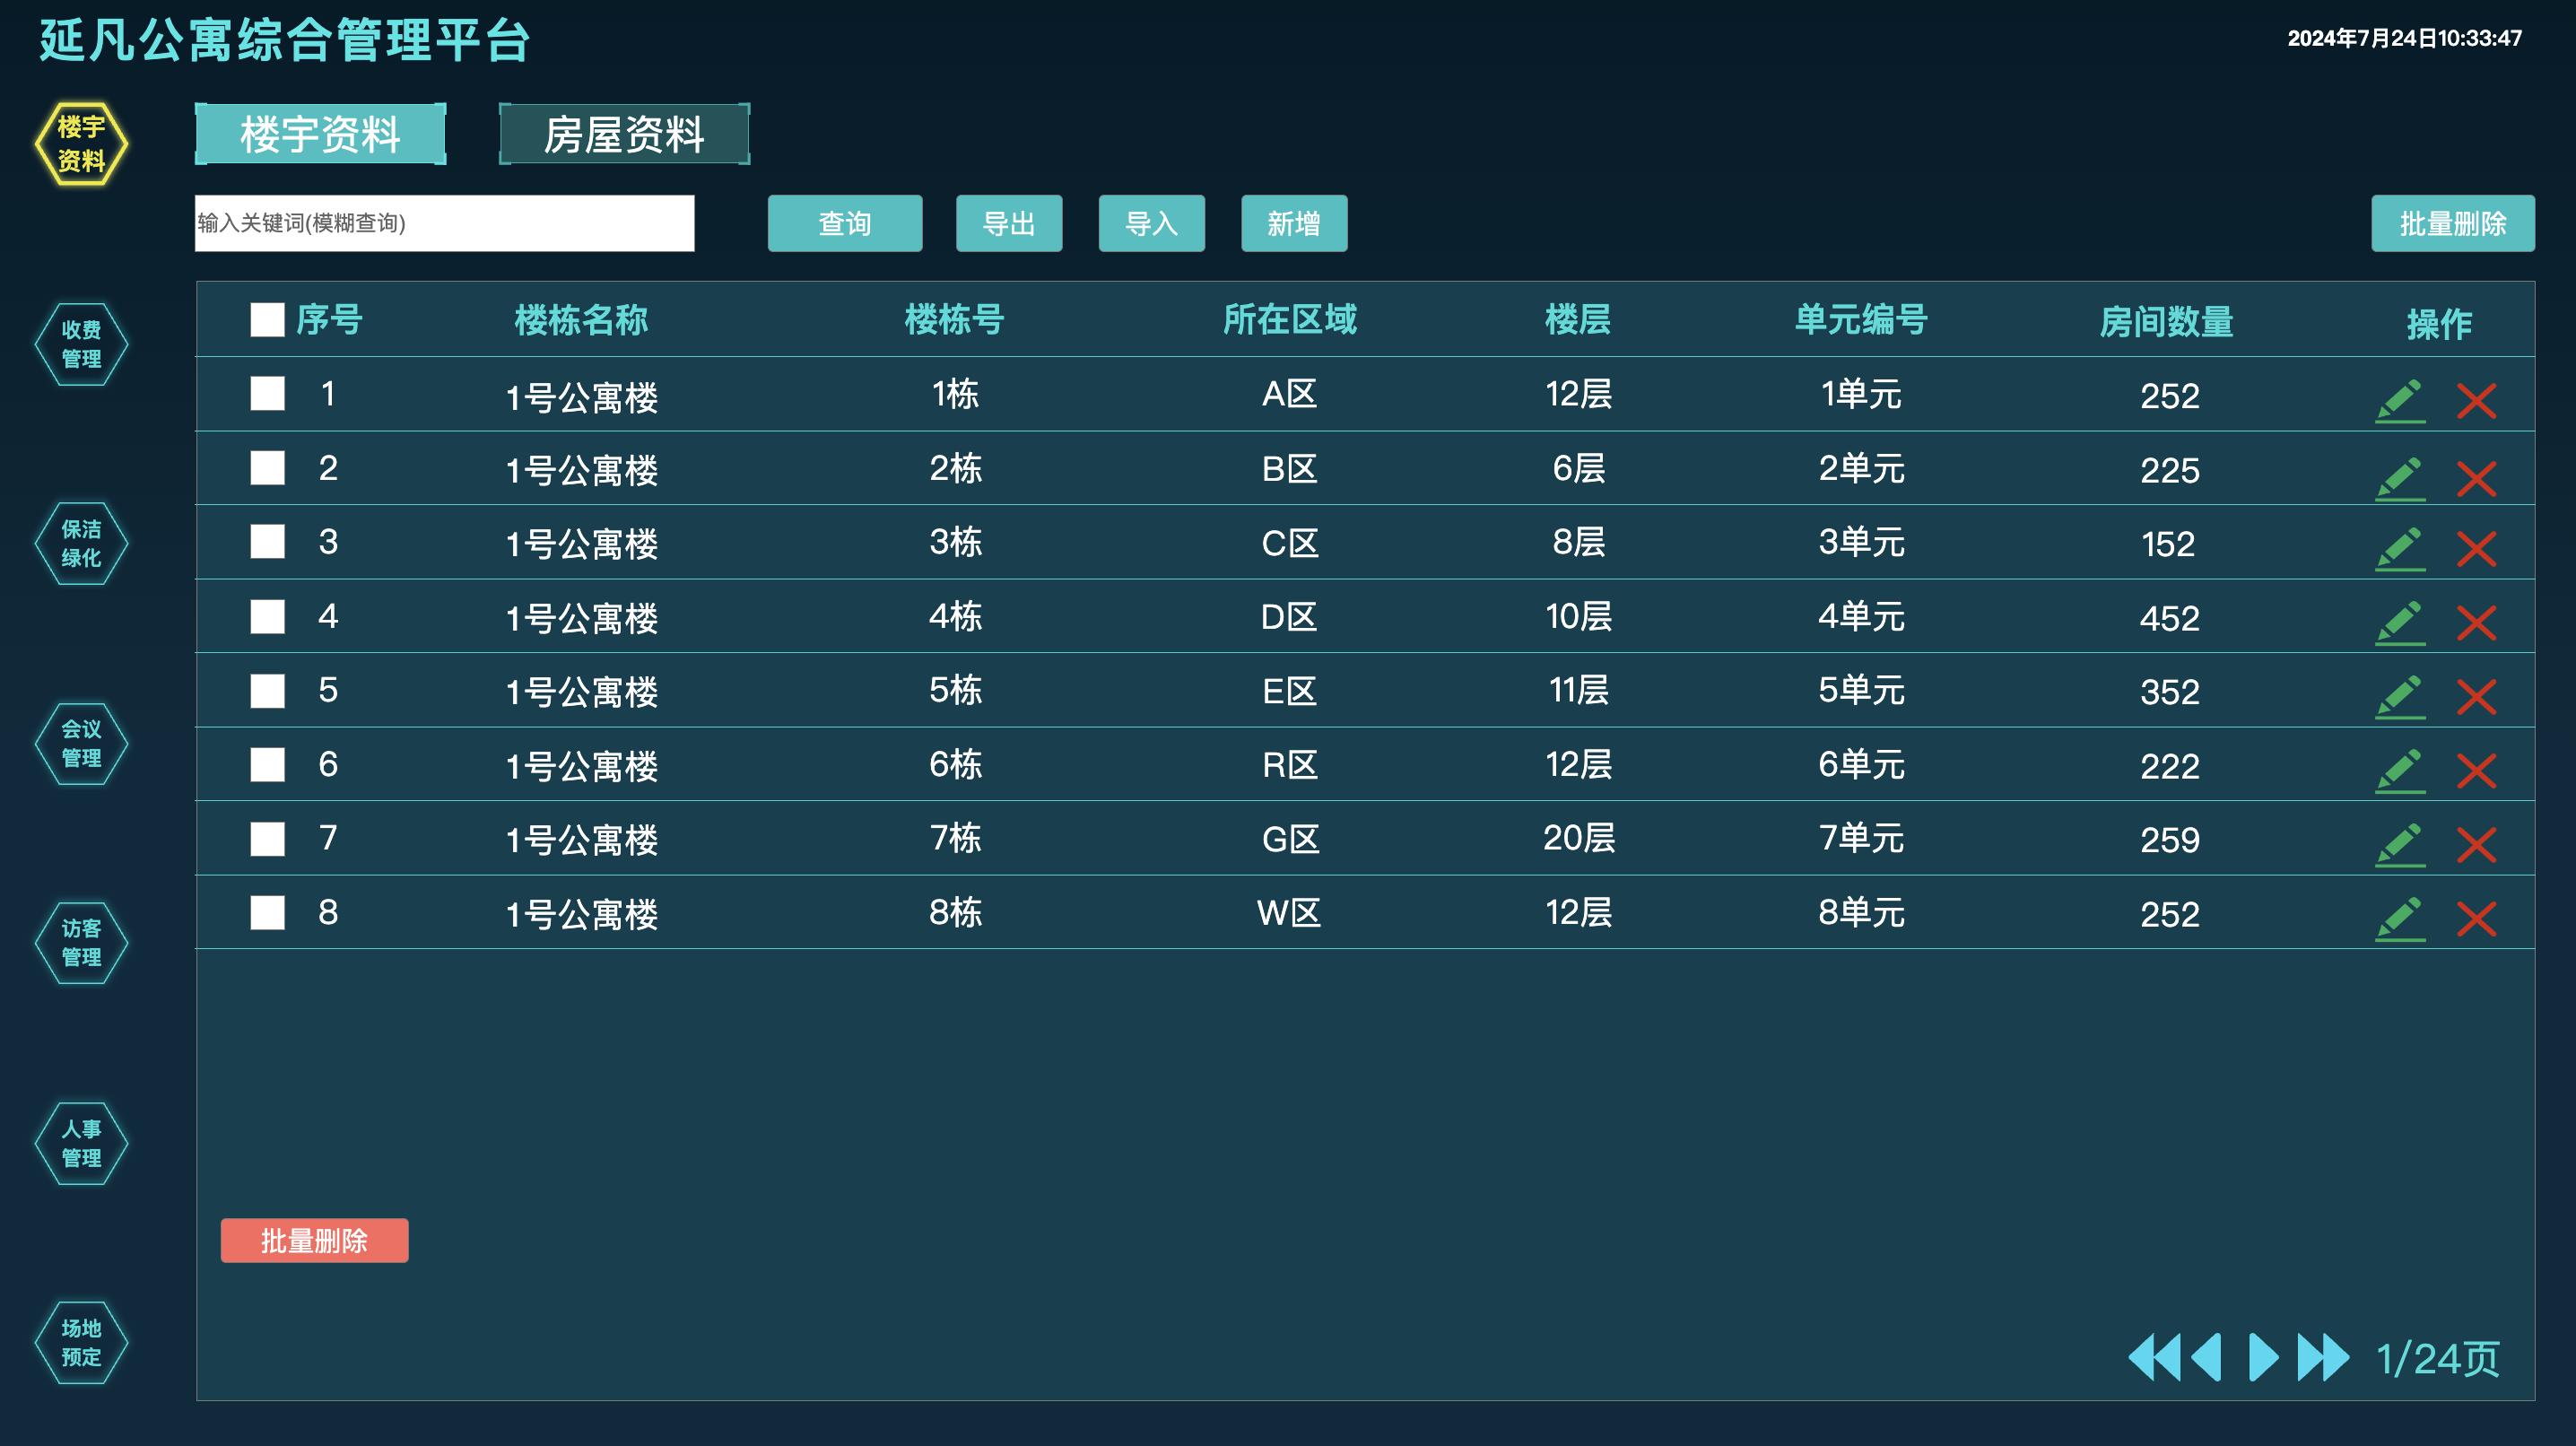Select the 会议管理 sidebar icon
This screenshot has height=1446, width=2576.
pos(80,743)
